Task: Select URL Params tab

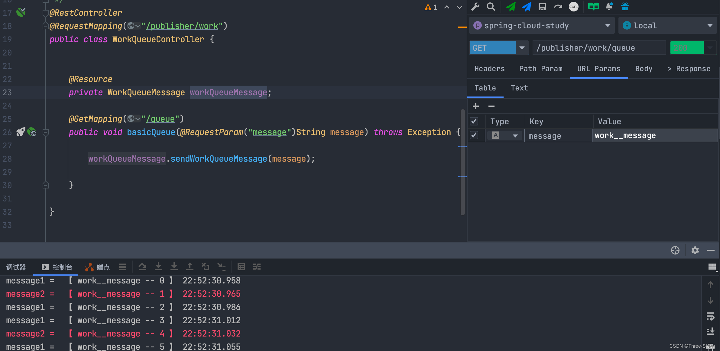Action: (599, 69)
